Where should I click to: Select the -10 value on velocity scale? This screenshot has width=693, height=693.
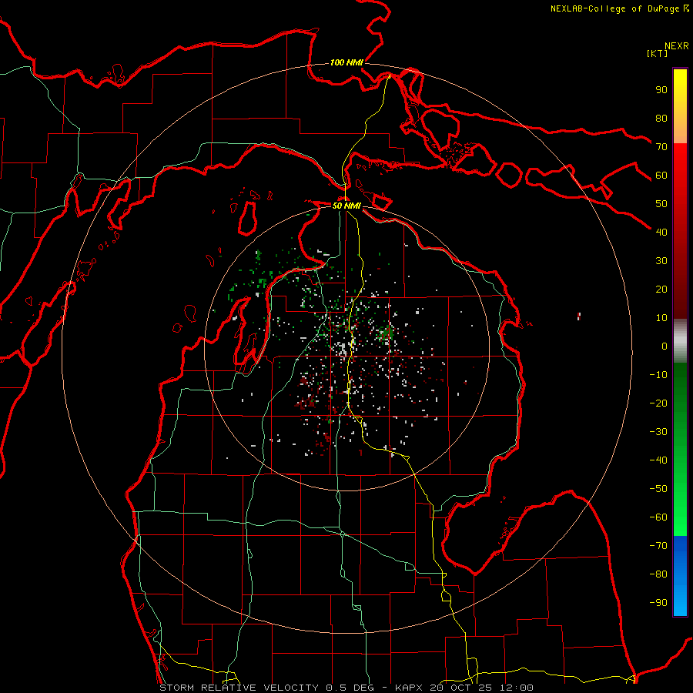tap(658, 375)
